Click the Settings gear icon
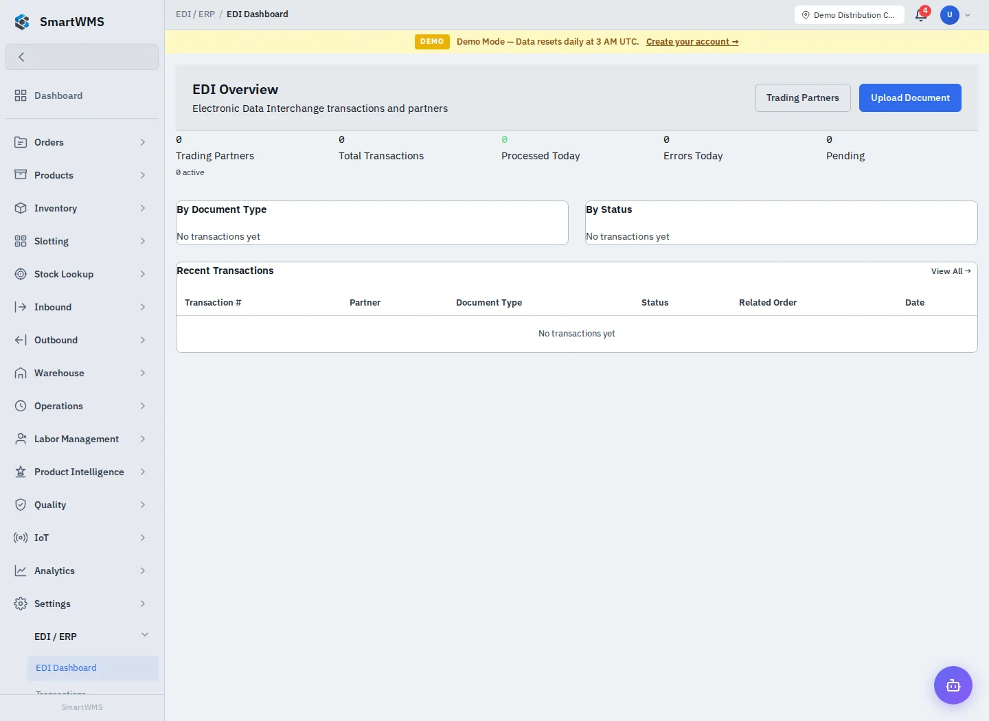 (x=21, y=604)
